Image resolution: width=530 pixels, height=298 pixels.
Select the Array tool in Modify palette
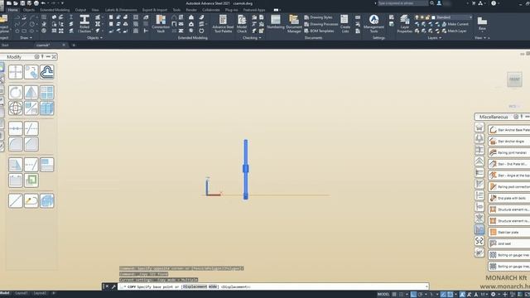tap(47, 92)
